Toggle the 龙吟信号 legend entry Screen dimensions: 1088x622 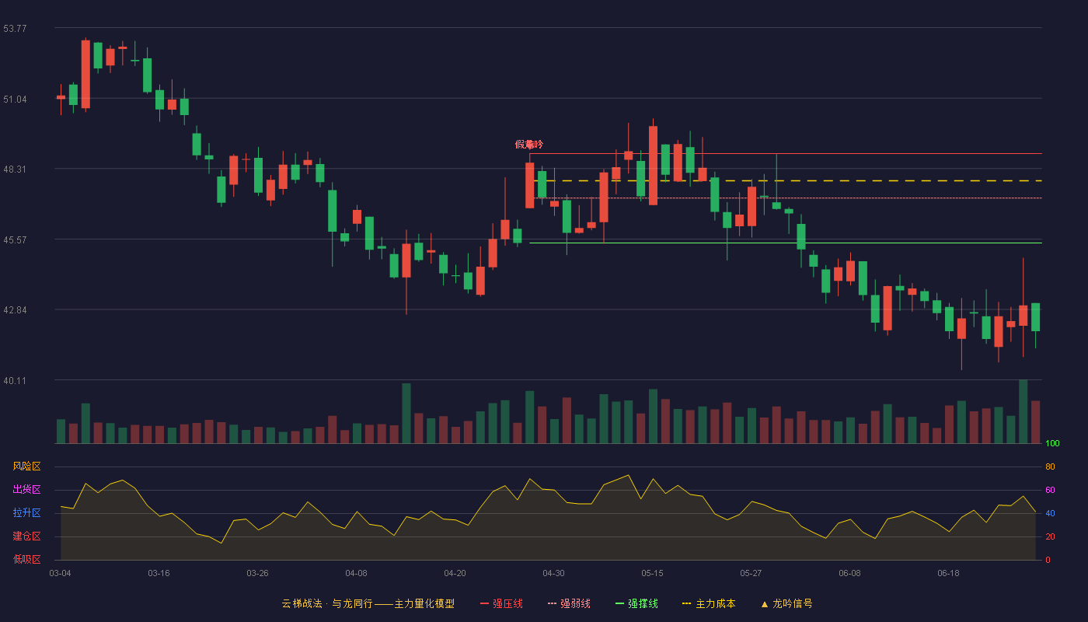[x=786, y=603]
